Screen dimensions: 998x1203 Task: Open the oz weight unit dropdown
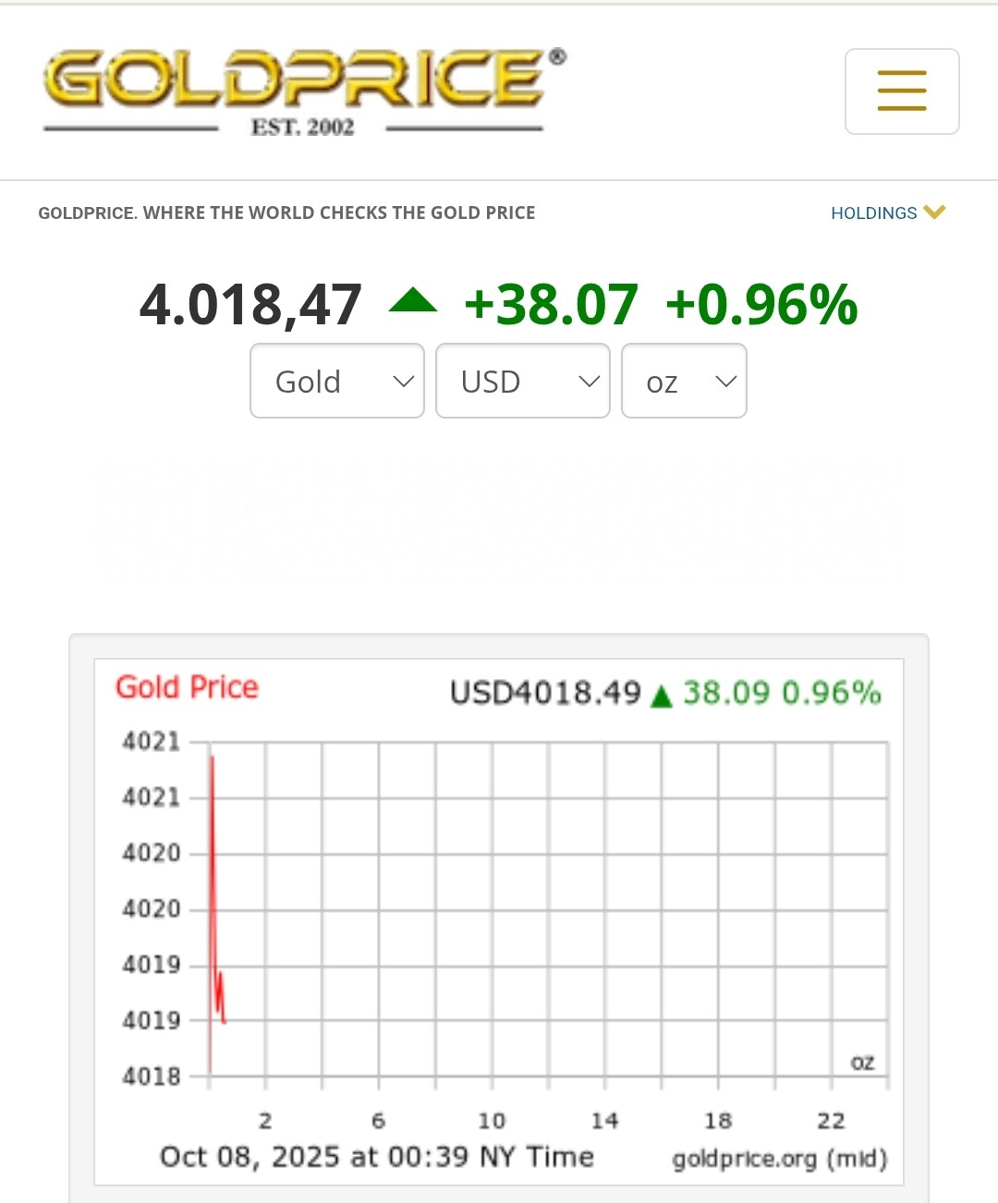point(684,381)
